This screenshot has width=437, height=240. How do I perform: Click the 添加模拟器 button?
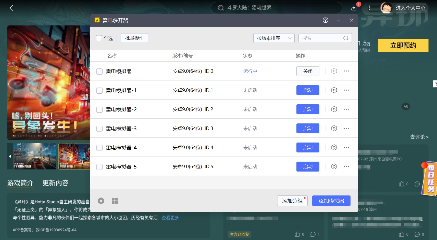click(x=331, y=201)
